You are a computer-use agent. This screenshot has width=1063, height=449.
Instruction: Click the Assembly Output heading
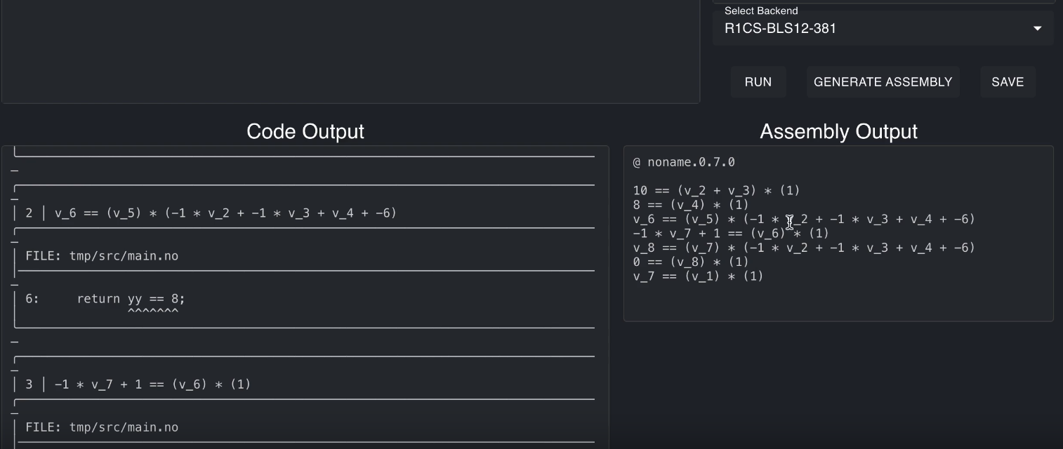point(838,131)
